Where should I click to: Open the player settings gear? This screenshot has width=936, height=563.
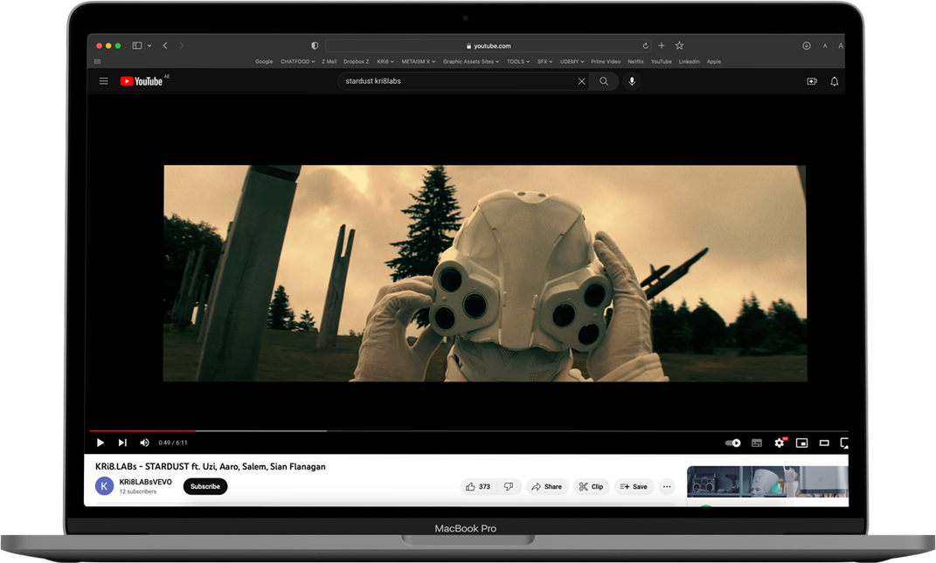point(779,443)
